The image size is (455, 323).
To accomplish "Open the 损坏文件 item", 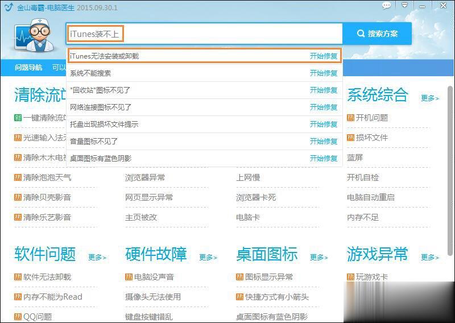I will tap(372, 138).
